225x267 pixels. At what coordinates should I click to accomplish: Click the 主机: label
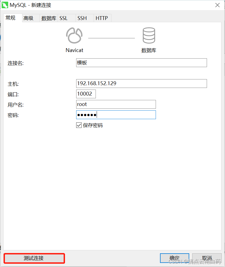pyautogui.click(x=13, y=84)
